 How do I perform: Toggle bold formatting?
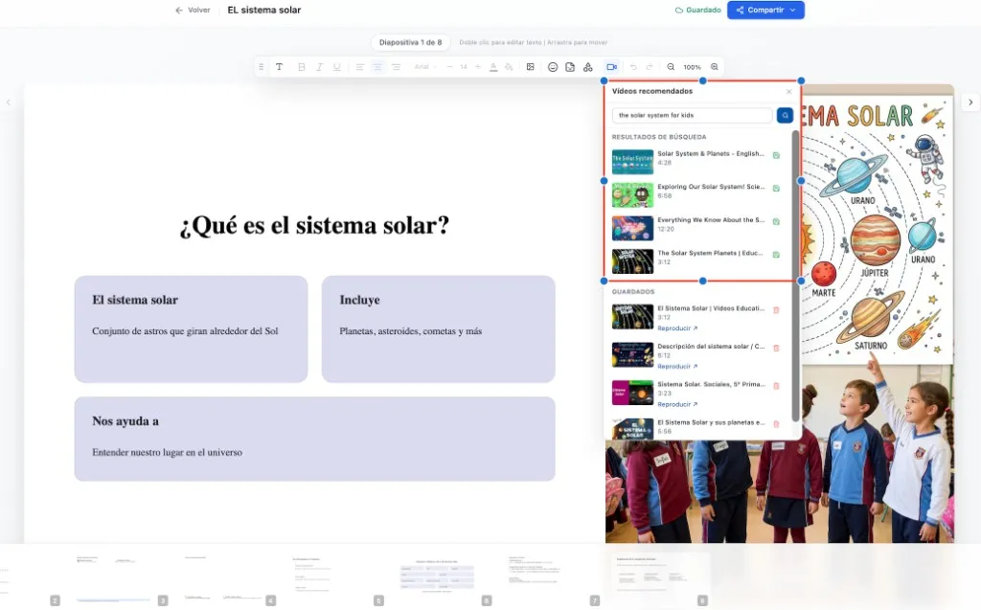(302, 67)
